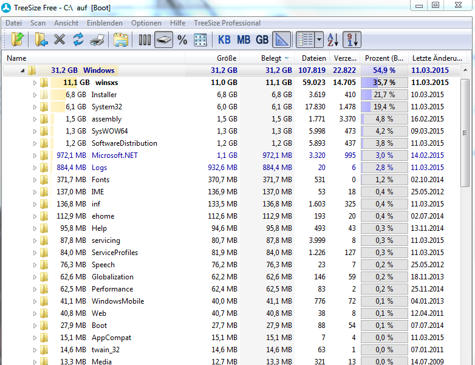The width and height of the screenshot is (475, 365).
Task: Open the Datei menu
Action: coord(13,23)
